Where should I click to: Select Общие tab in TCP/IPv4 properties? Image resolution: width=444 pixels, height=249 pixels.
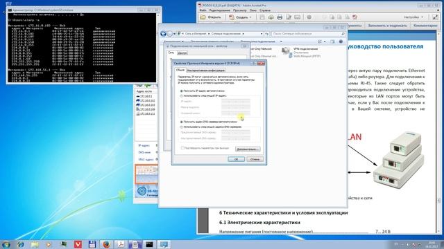coord(180,70)
